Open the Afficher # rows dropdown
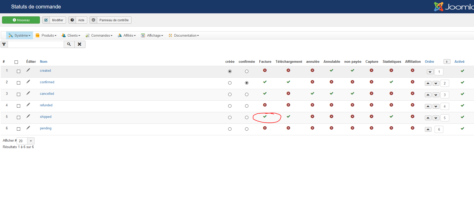 (31, 141)
